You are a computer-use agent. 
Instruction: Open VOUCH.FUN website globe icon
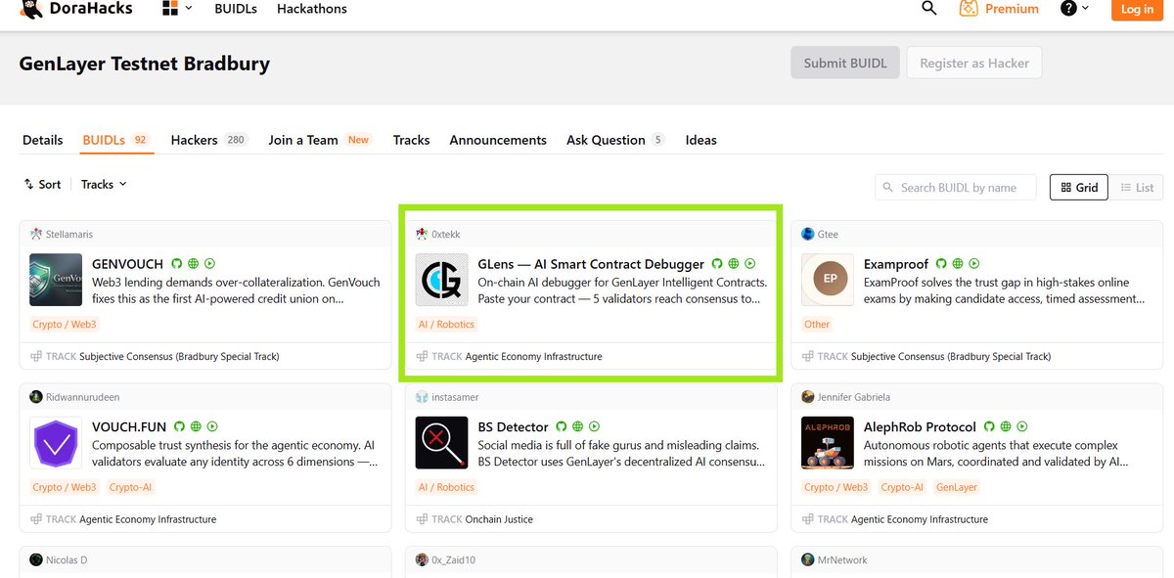tap(196, 426)
